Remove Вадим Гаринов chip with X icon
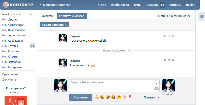 pos(66,25)
